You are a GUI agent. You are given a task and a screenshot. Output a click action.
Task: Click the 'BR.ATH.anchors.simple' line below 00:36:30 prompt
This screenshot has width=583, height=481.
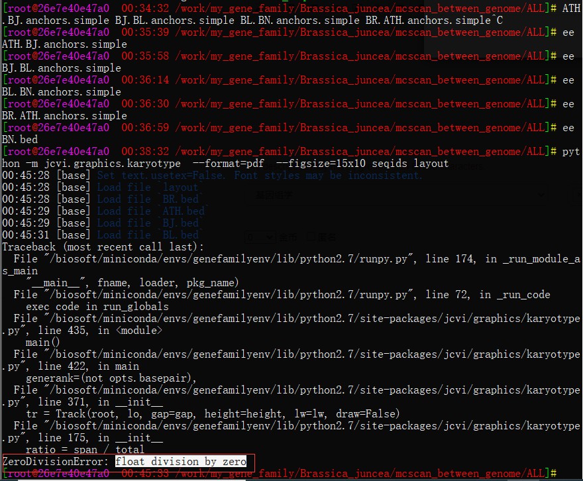[64, 116]
